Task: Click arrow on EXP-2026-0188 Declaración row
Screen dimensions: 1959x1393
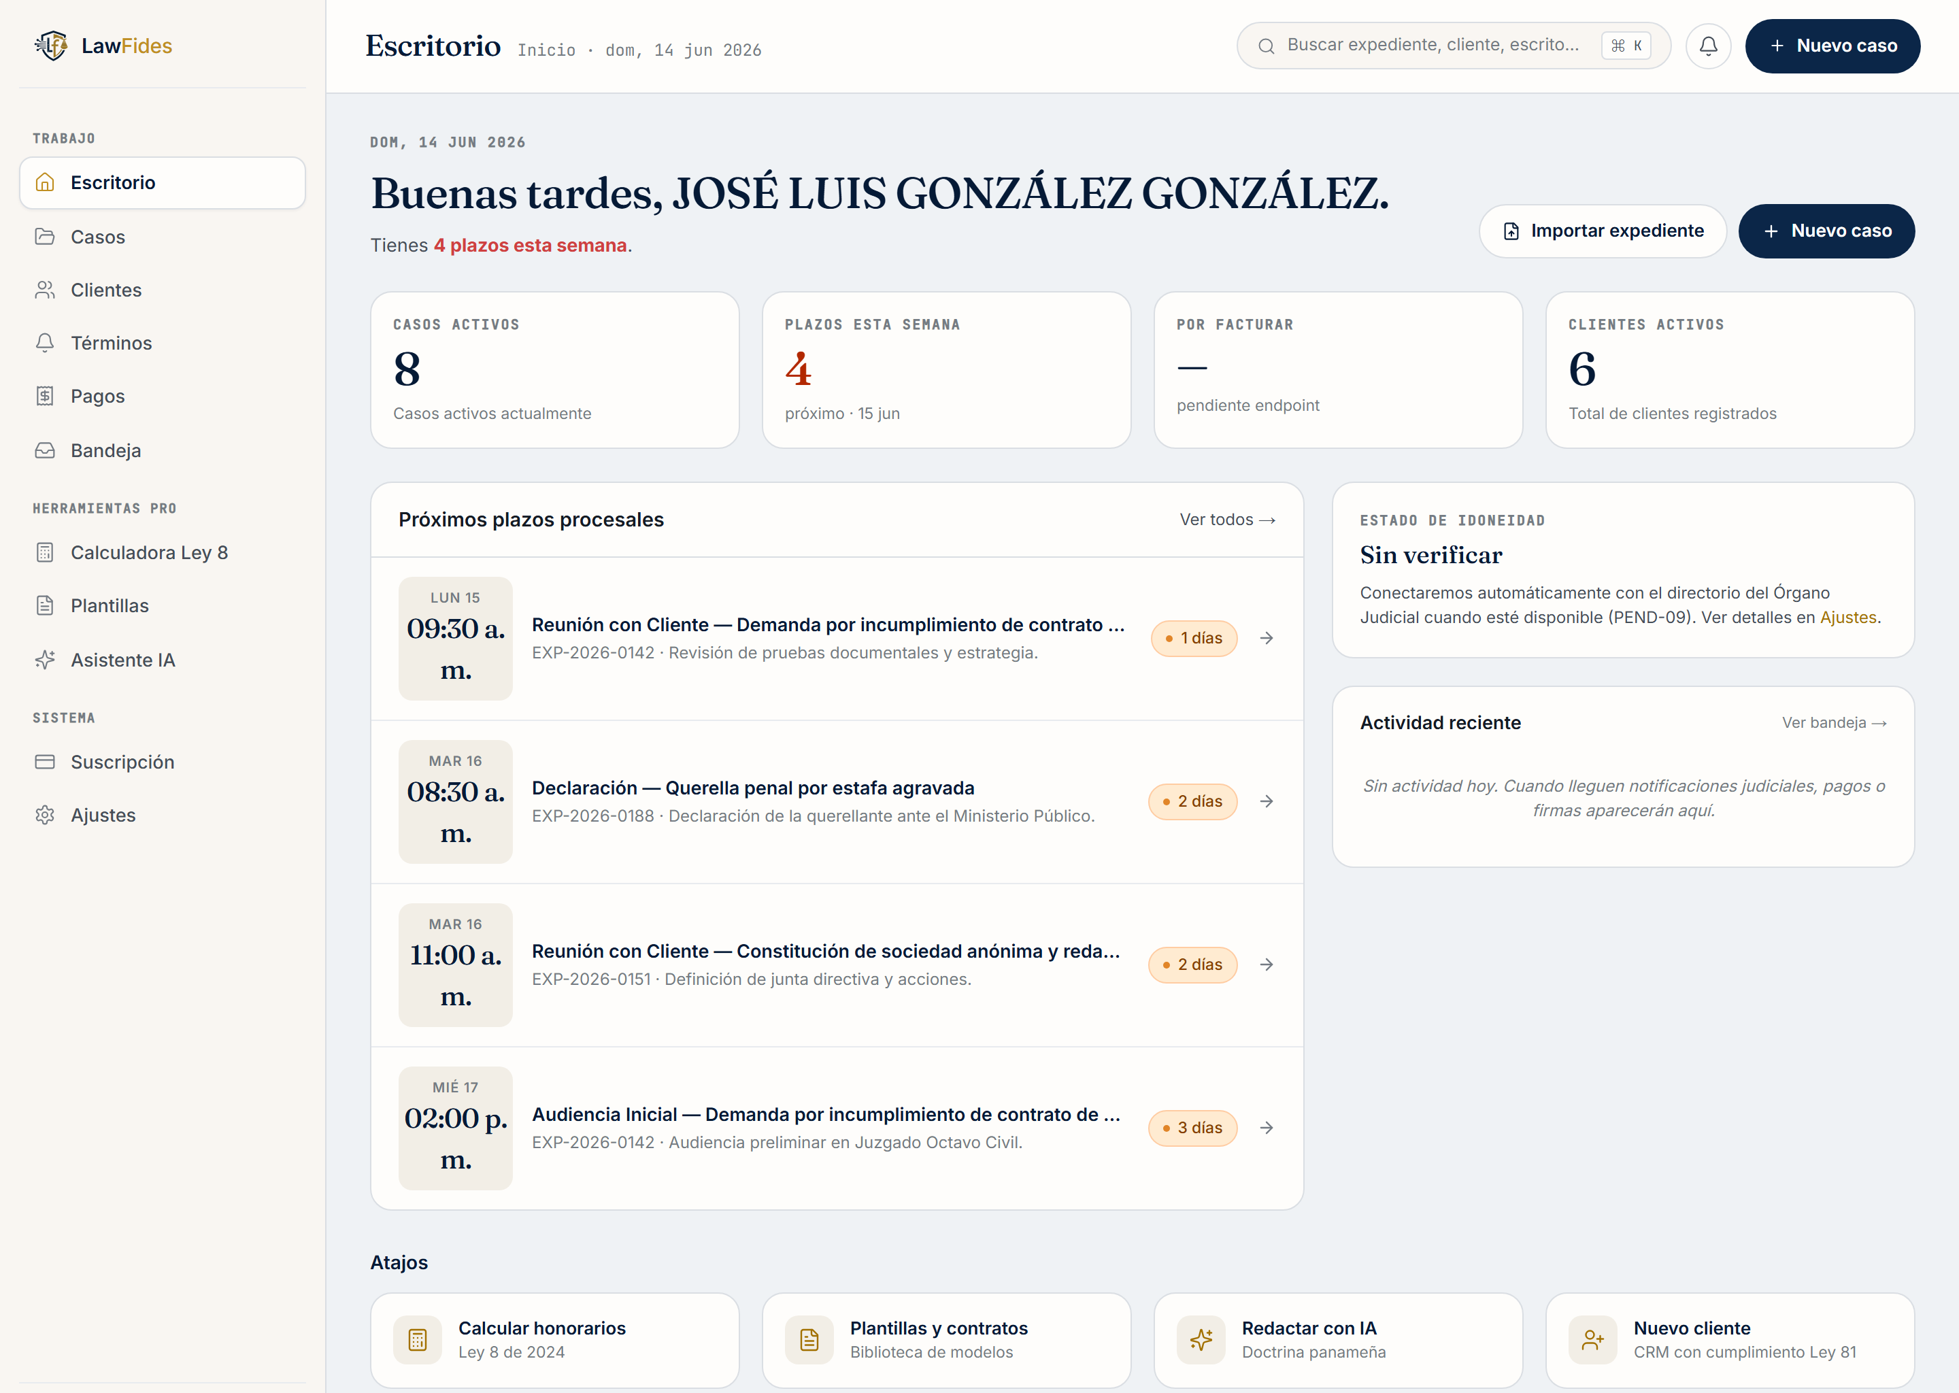Action: tap(1267, 801)
